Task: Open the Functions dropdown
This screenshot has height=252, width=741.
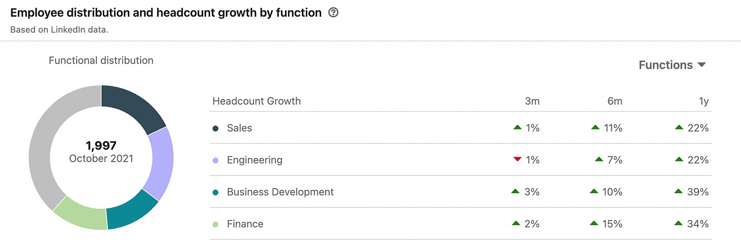Action: tap(672, 65)
